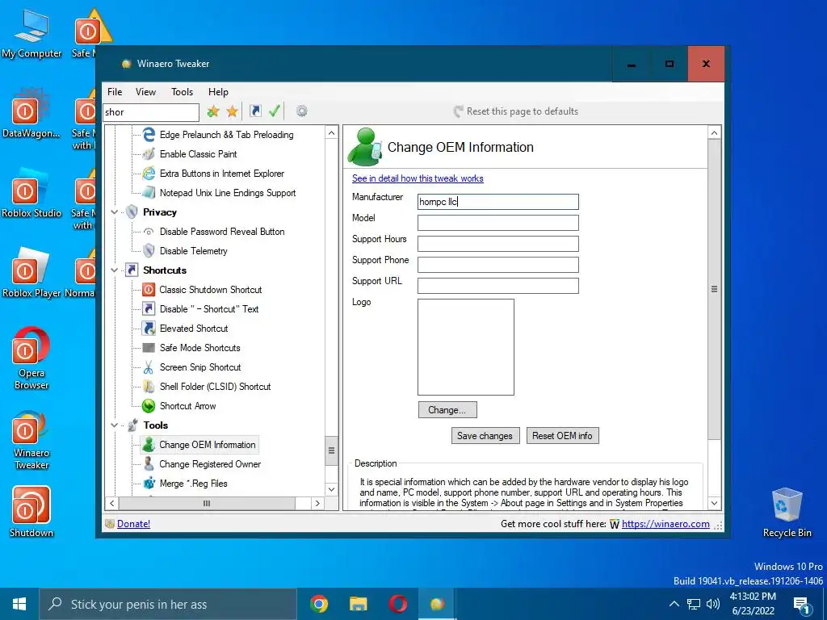
Task: Click the shortcut arrow toolbar icon
Action: tap(255, 111)
